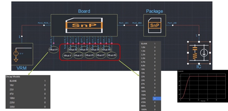
Task: Select the Package SnP block icon
Action: click(154, 25)
